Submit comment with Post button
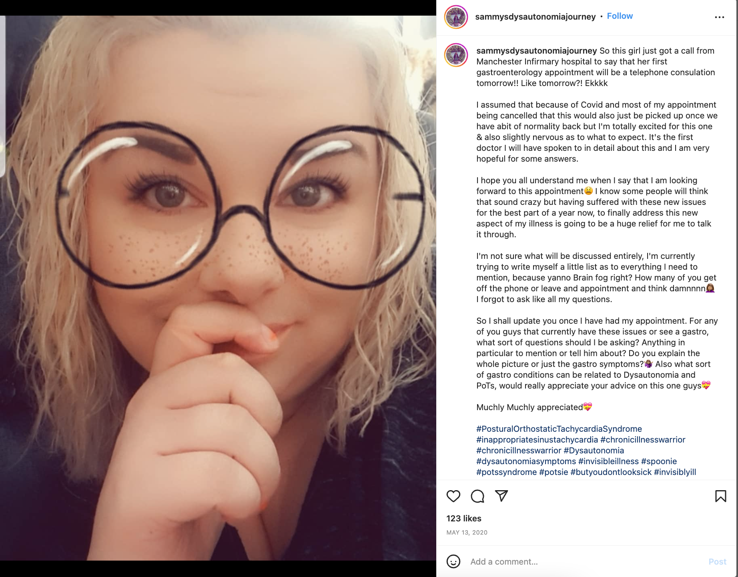The image size is (738, 577). [717, 562]
